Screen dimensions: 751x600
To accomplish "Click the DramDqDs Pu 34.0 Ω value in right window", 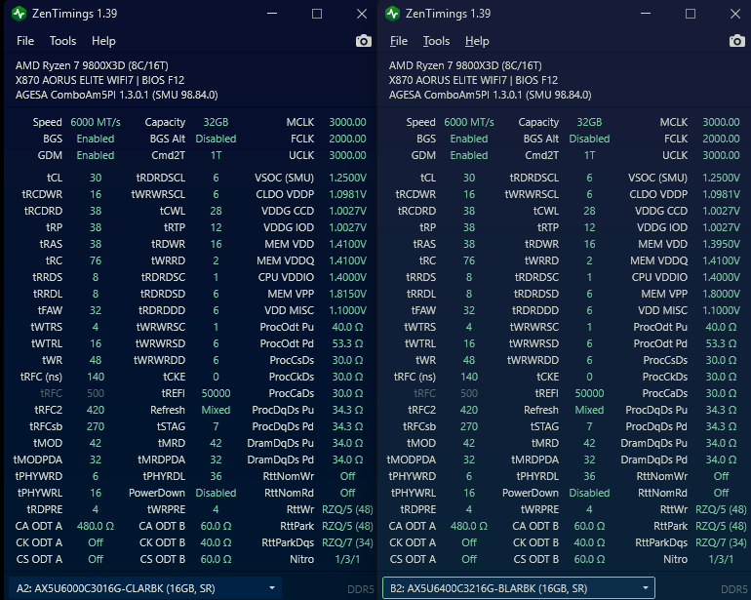I will 721,443.
